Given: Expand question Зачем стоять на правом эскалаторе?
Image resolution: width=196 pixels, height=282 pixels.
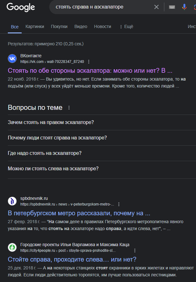Looking at the screenshot, I should pos(102,122).
